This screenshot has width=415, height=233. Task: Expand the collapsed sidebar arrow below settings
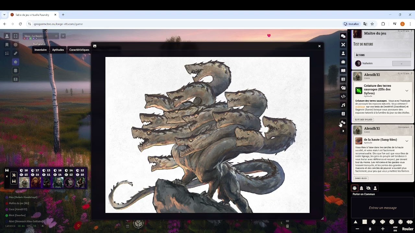coord(343,131)
